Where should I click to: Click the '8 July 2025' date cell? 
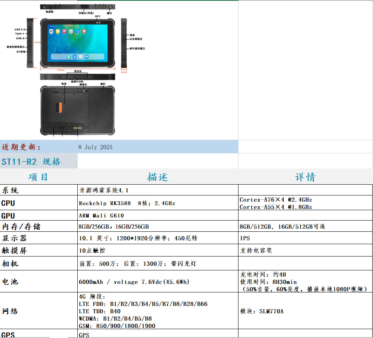[158, 147]
